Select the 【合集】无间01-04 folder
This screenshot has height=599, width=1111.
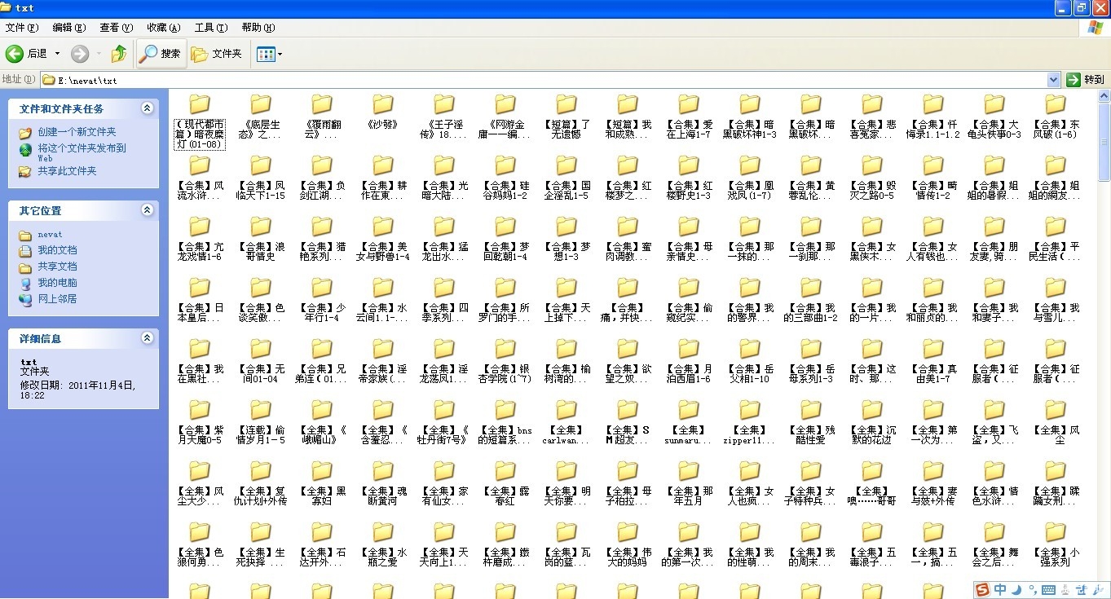click(261, 360)
